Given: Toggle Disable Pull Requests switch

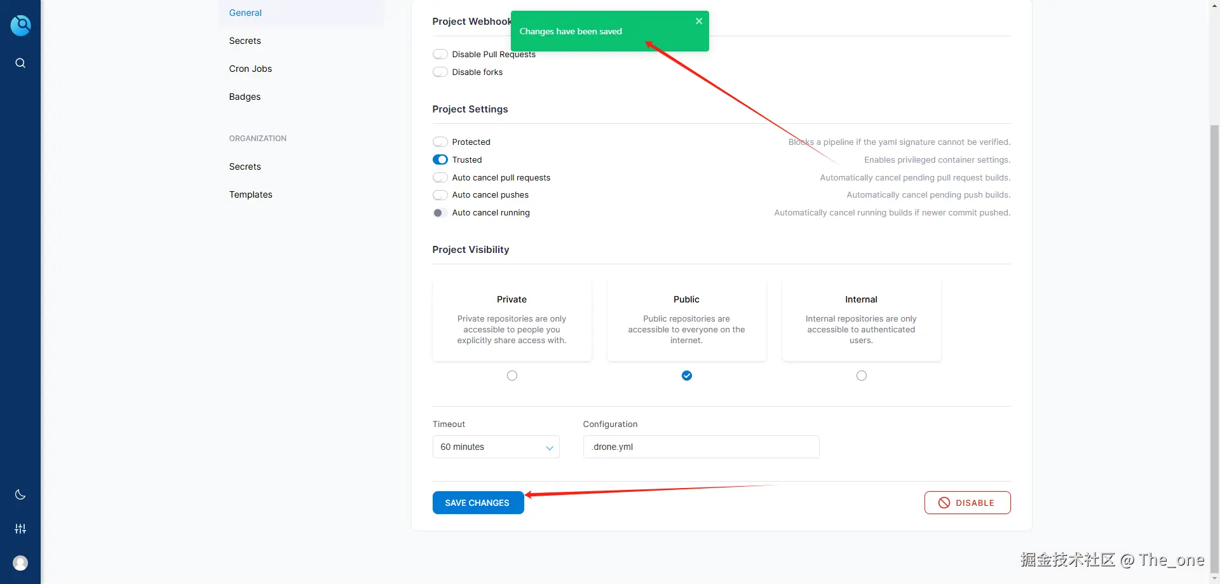Looking at the screenshot, I should pyautogui.click(x=440, y=54).
